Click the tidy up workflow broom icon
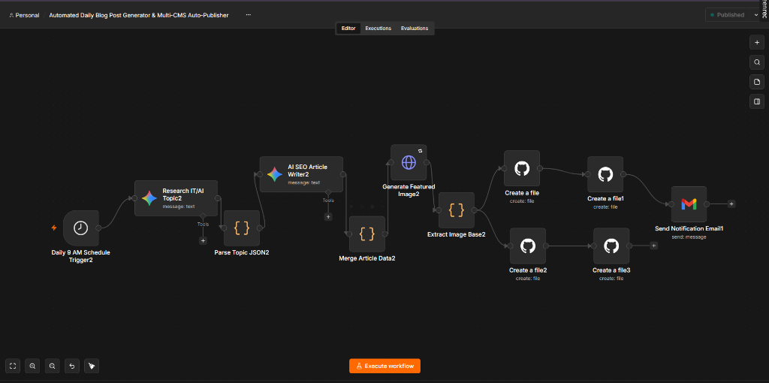 pos(91,366)
